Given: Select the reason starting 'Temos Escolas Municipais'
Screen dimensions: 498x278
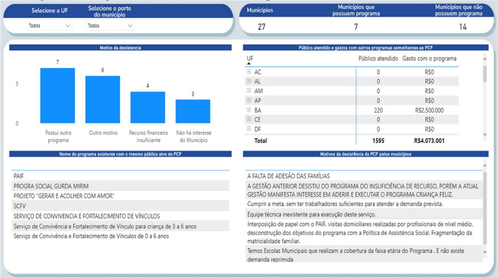Looking at the screenshot, I should click(363, 255).
